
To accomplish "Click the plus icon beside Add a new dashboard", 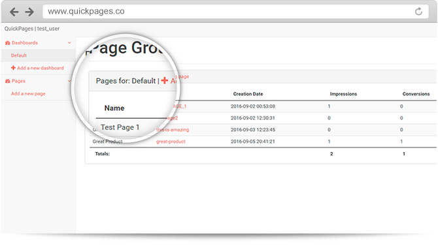I will (x=13, y=68).
